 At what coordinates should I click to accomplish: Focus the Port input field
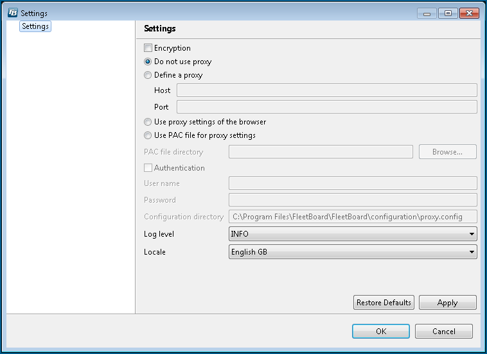tap(326, 107)
